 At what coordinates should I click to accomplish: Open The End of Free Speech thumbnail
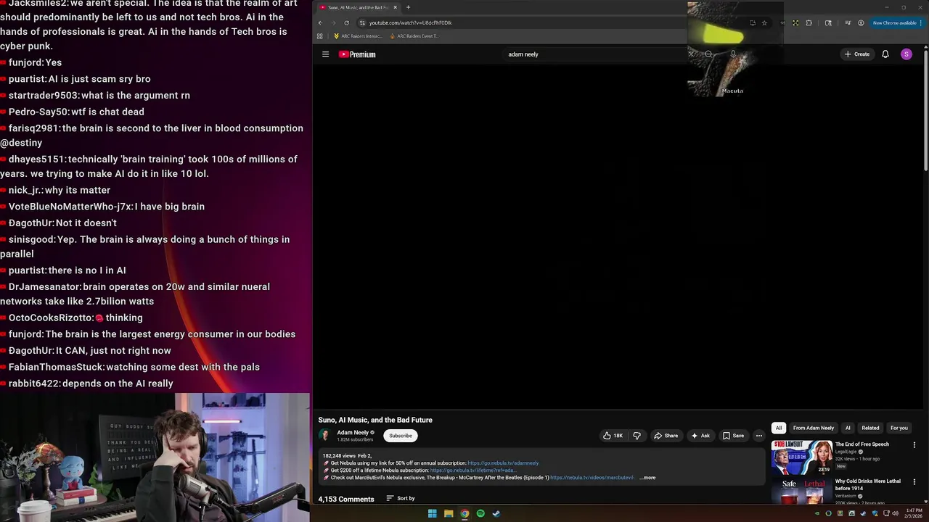(x=801, y=457)
